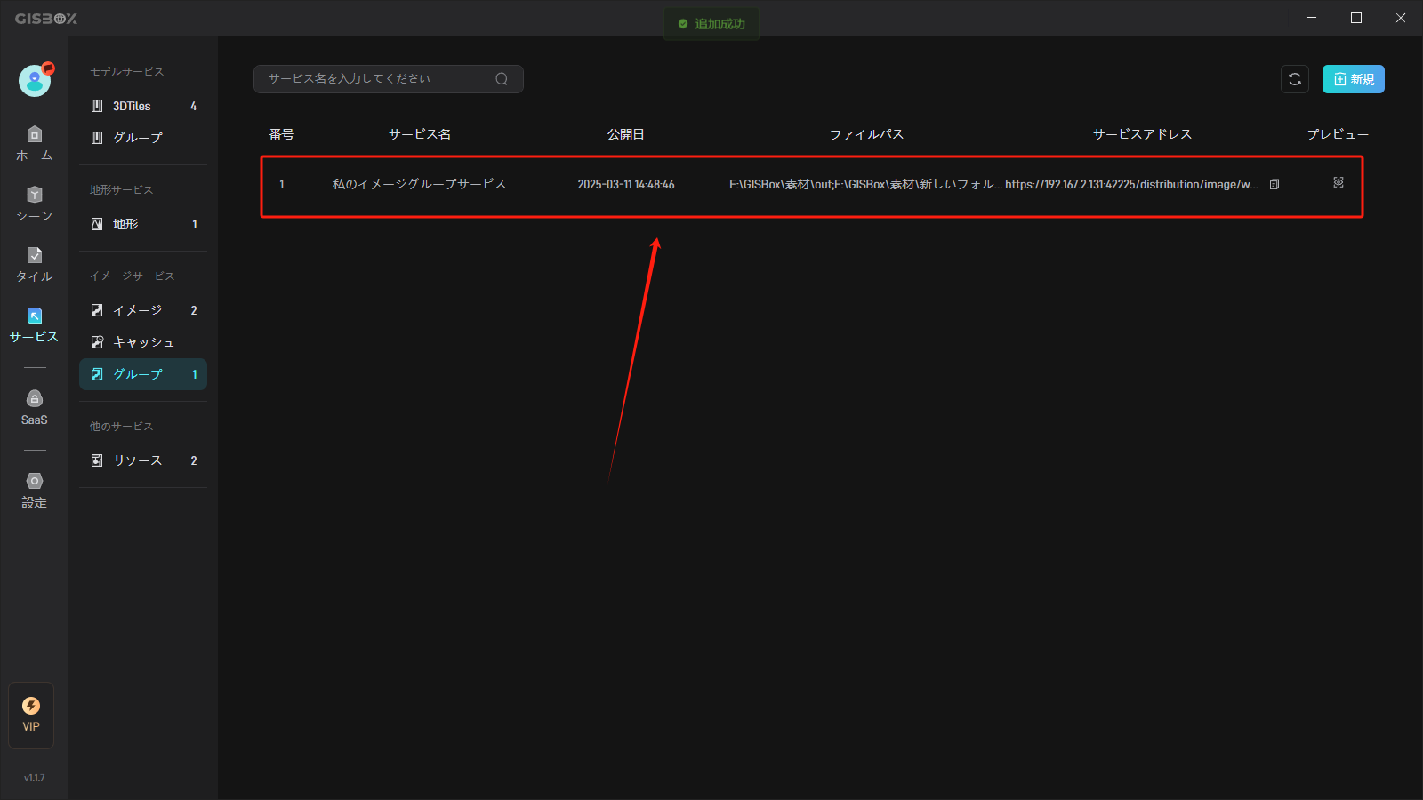Viewport: 1423px width, 800px height.
Task: Click the サービスアドレス column header
Action: tap(1143, 134)
